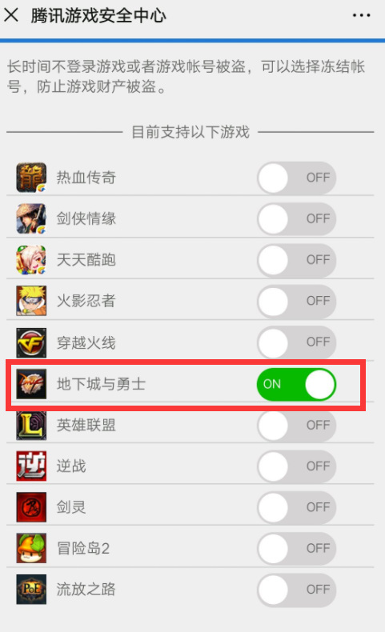Enable the 流放之路 toggle
This screenshot has width=385, height=632.
click(x=296, y=590)
